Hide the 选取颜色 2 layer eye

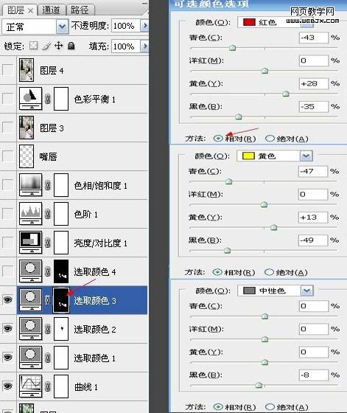tap(7, 328)
